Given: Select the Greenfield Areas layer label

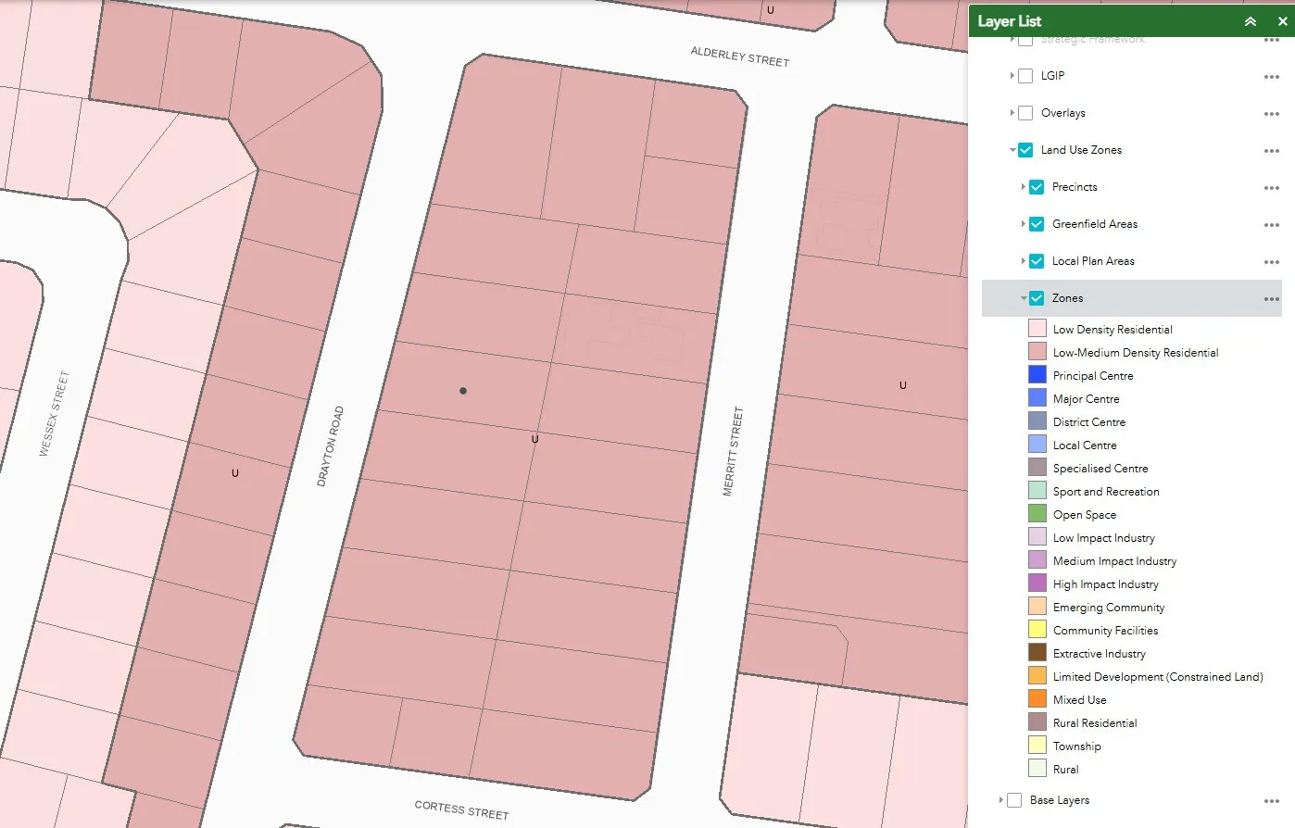Looking at the screenshot, I should click(1095, 224).
